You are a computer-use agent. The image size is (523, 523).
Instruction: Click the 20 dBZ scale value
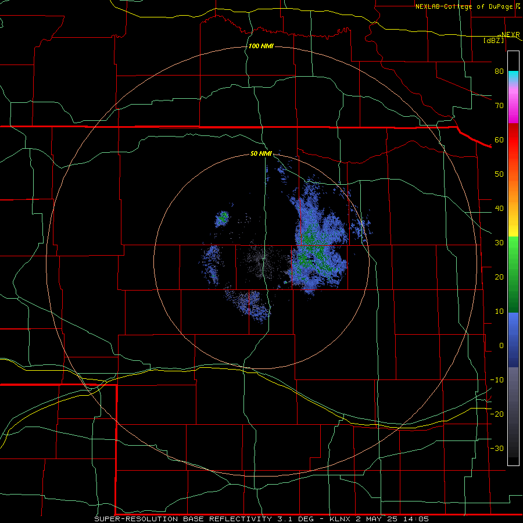(499, 277)
